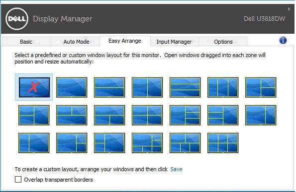The width and height of the screenshot is (296, 192).
Task: Select wide left, narrow right two-column layout
Action: (261, 115)
